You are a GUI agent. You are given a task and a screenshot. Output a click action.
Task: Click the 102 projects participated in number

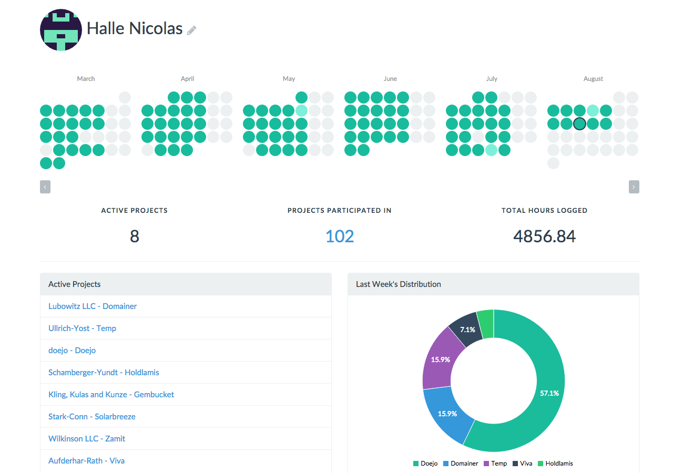tap(340, 236)
